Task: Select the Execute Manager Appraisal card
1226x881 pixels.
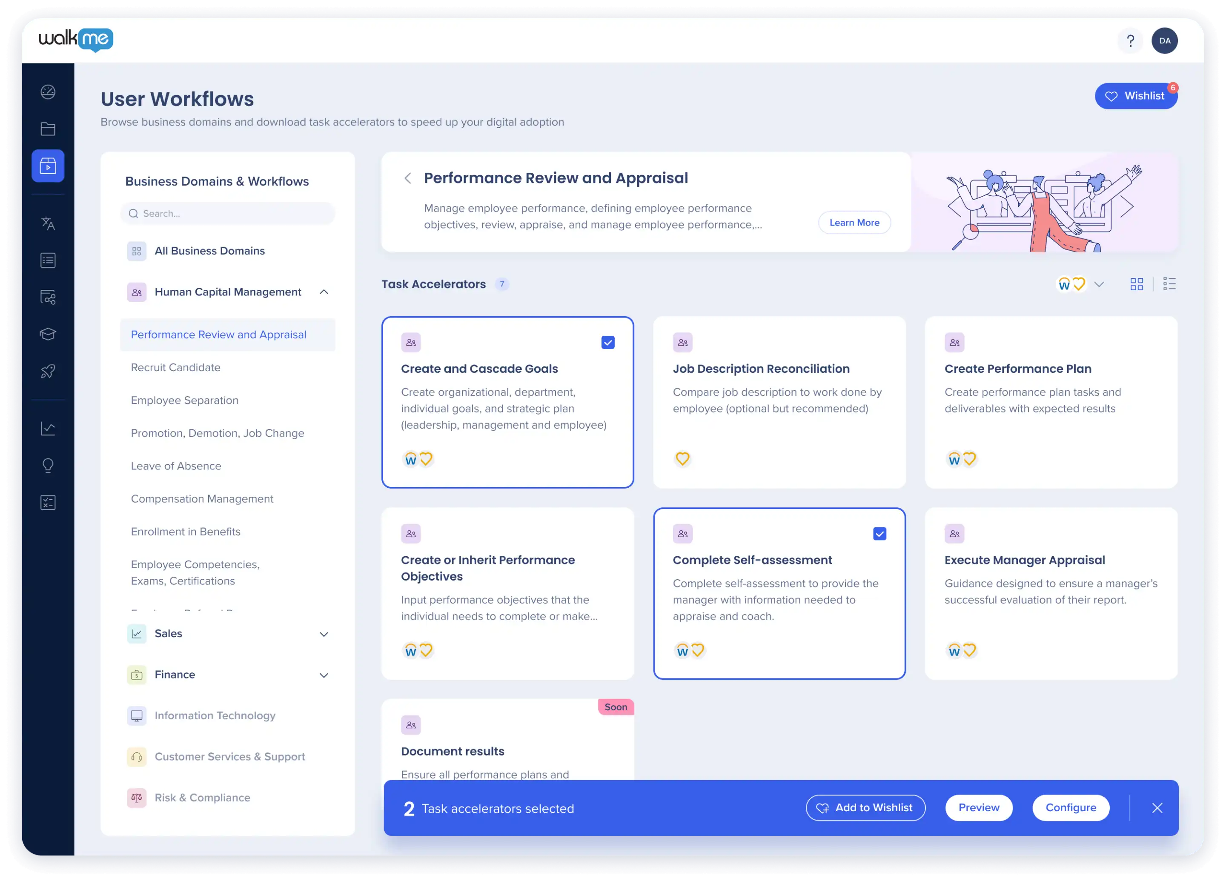Action: click(x=1051, y=593)
